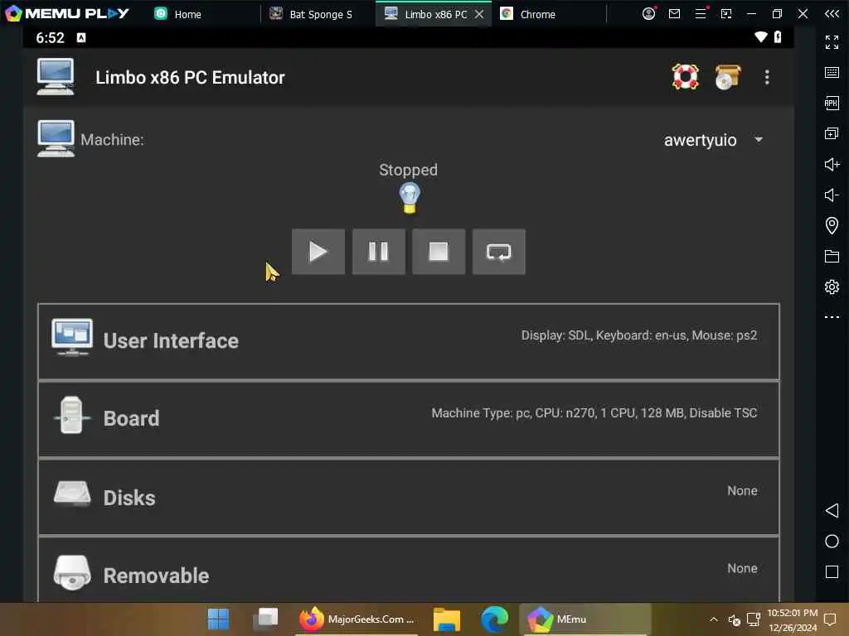Viewport: 849px width, 636px height.
Task: Switch to the Chrome tab in MEmu
Action: click(527, 14)
